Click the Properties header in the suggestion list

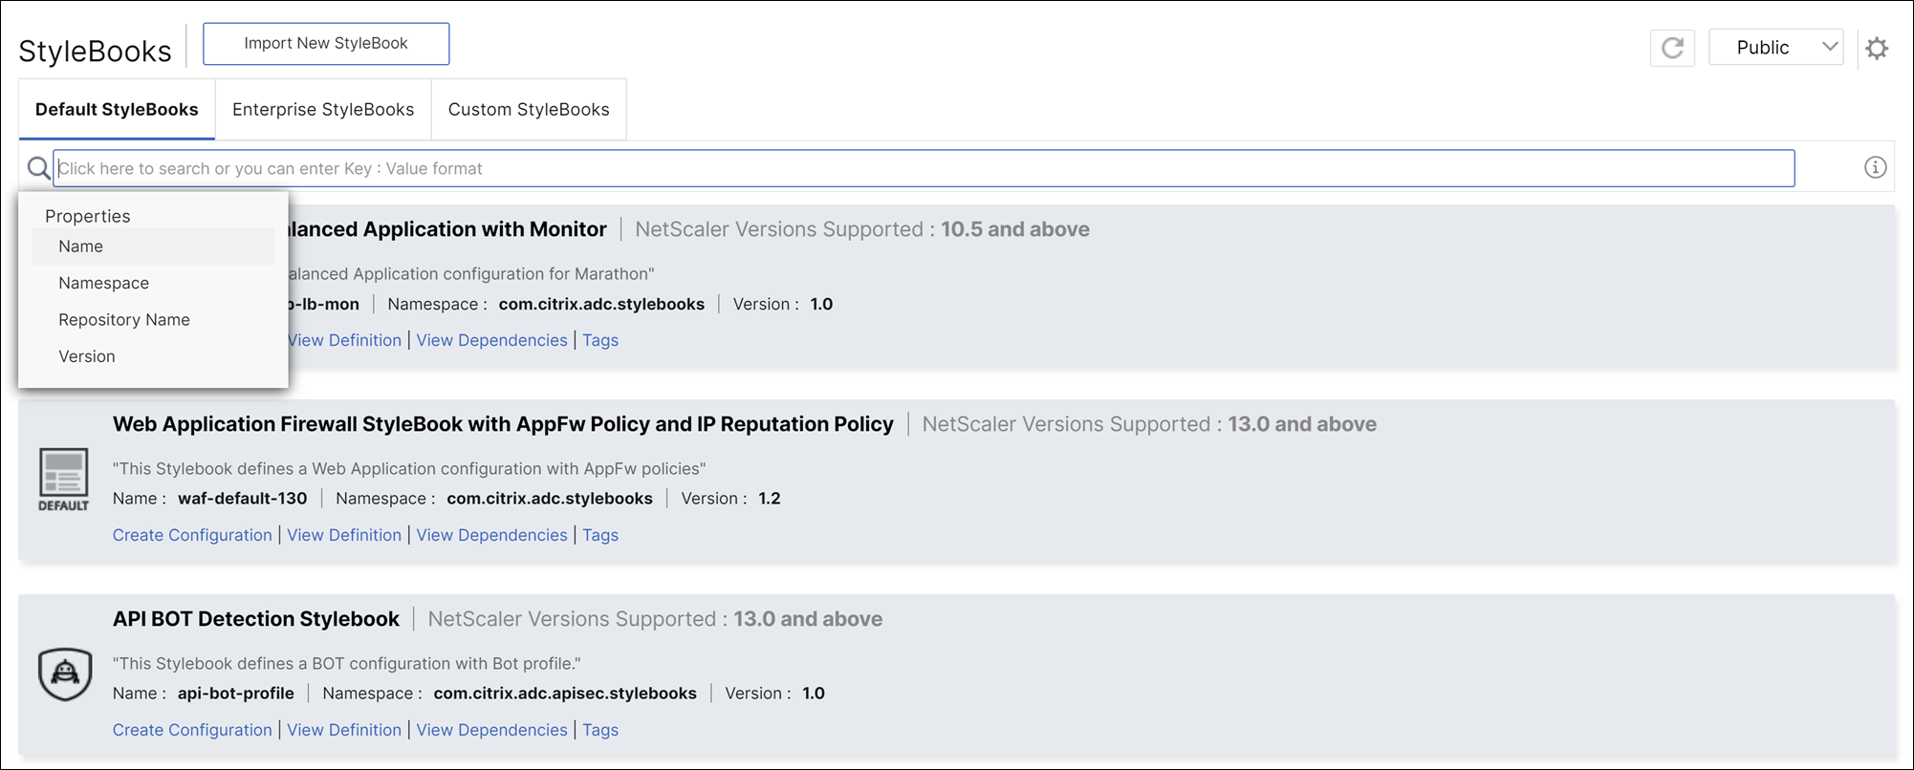point(88,216)
